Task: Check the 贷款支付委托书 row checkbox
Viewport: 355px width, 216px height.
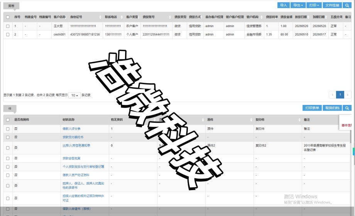Action: pyautogui.click(x=8, y=137)
